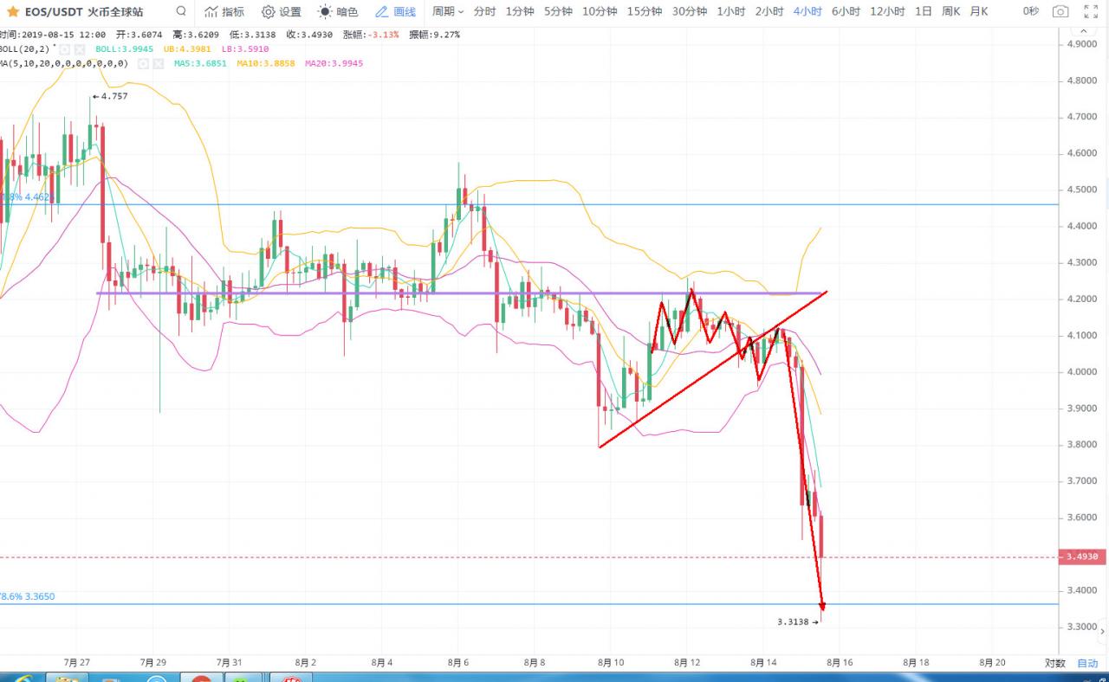Select the 1日 daily interval
This screenshot has width=1109, height=682.
point(924,11)
